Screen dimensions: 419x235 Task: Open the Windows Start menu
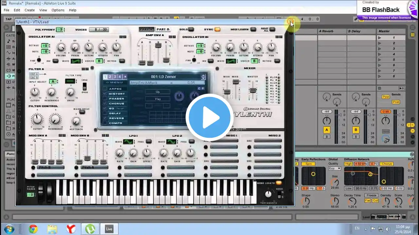point(9,228)
